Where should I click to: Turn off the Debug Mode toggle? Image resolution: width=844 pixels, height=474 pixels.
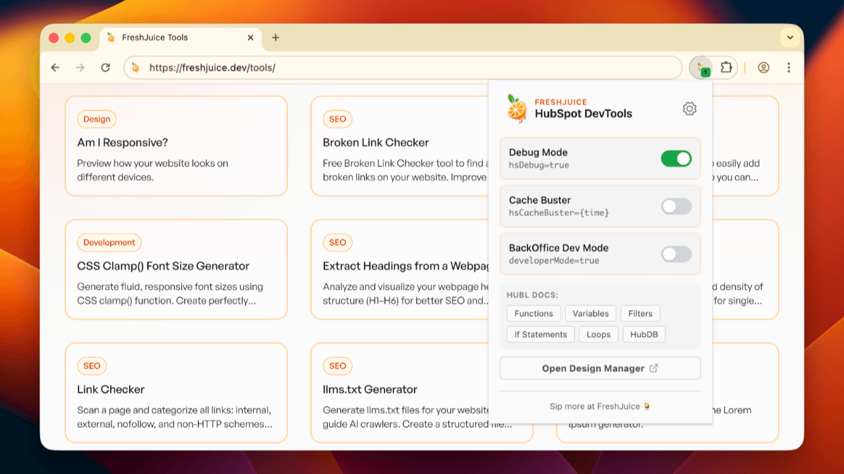pos(677,158)
